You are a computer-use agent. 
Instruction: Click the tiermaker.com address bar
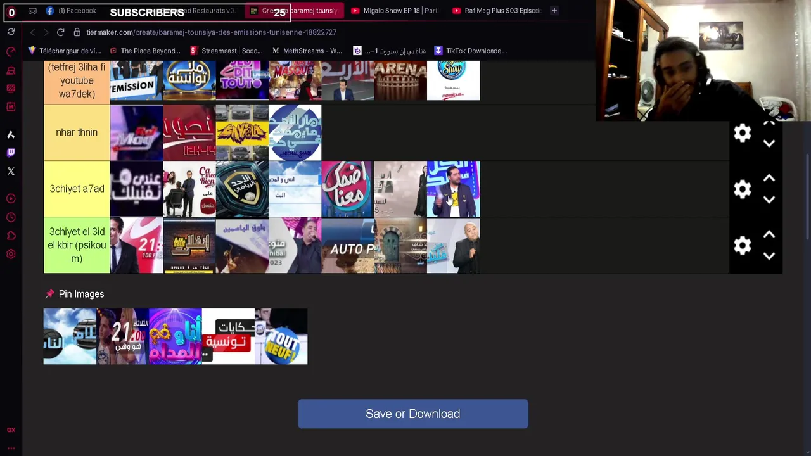(211, 32)
